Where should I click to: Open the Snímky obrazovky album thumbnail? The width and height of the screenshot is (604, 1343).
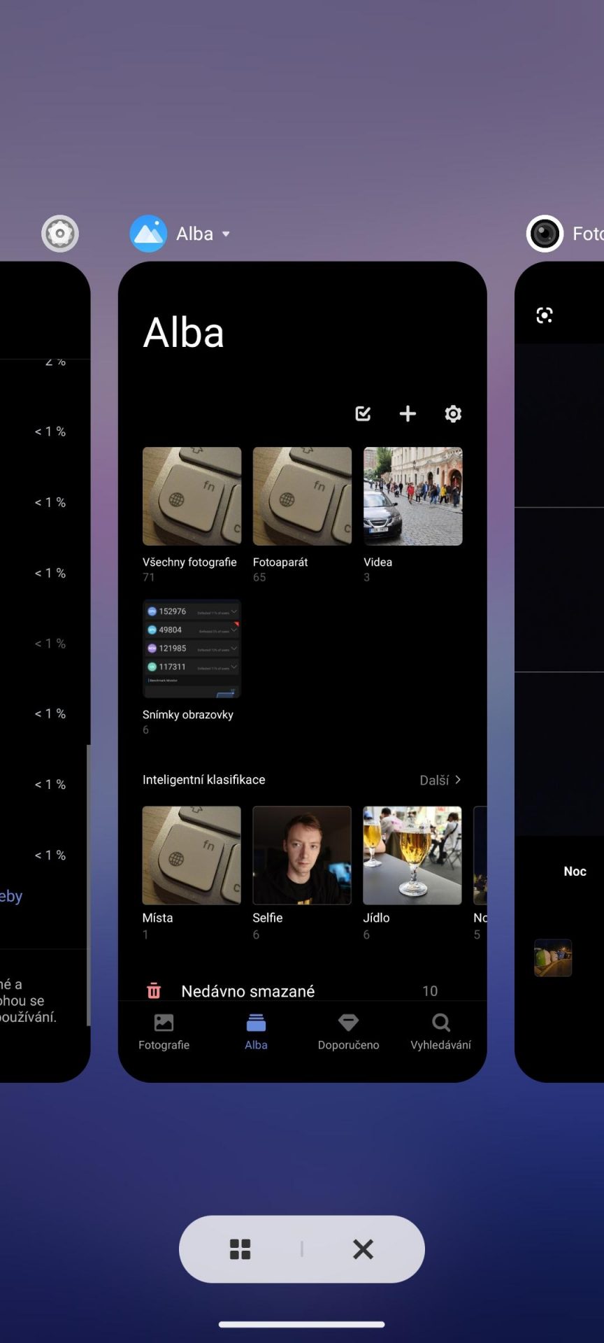(192, 648)
